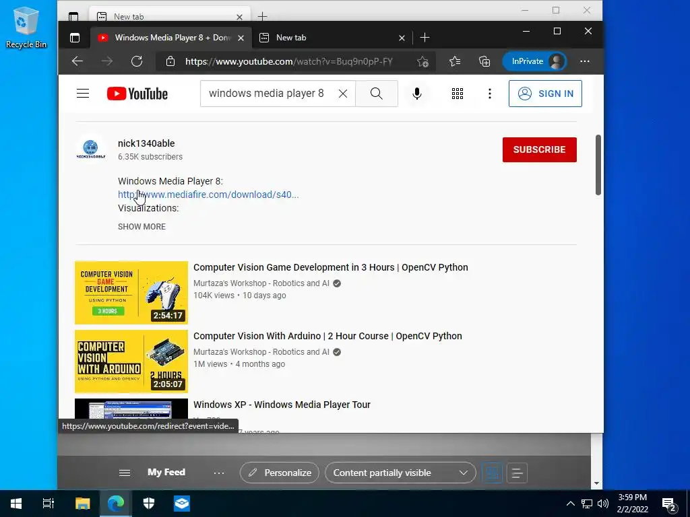Image resolution: width=690 pixels, height=517 pixels.
Task: Close the New tab in front window
Action: (402, 38)
